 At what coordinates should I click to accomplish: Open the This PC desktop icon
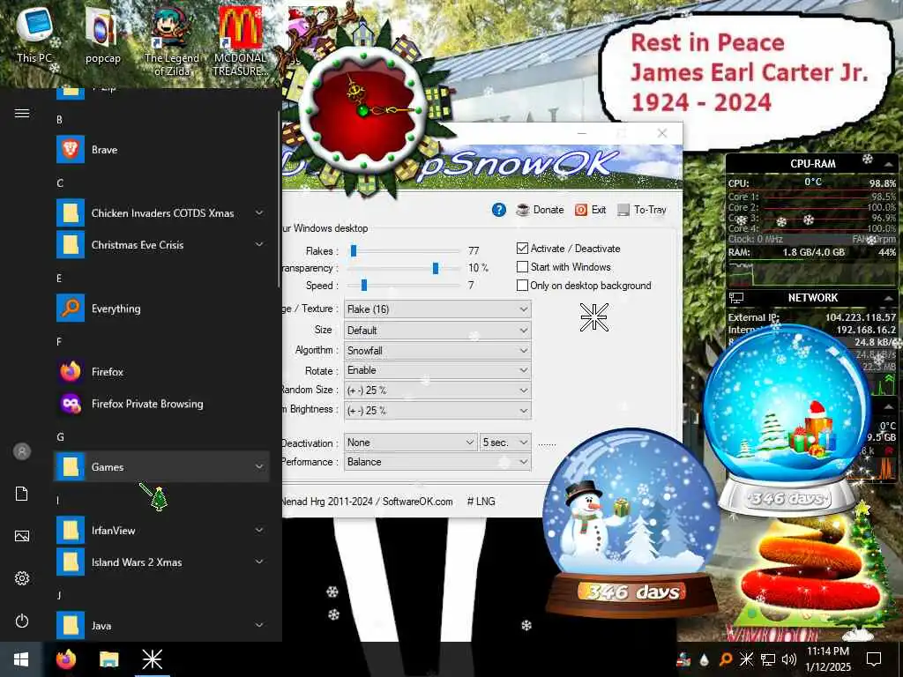[34, 34]
